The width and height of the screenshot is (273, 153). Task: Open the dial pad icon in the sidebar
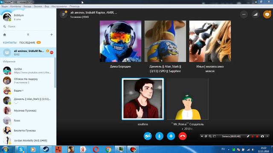pos(28,35)
